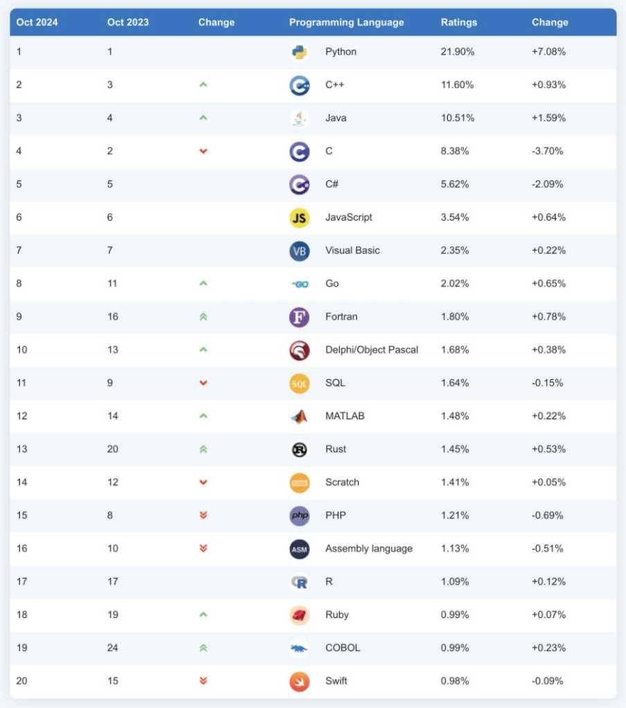The width and height of the screenshot is (626, 708).
Task: Click the green up arrow in Go row
Action: click(203, 284)
